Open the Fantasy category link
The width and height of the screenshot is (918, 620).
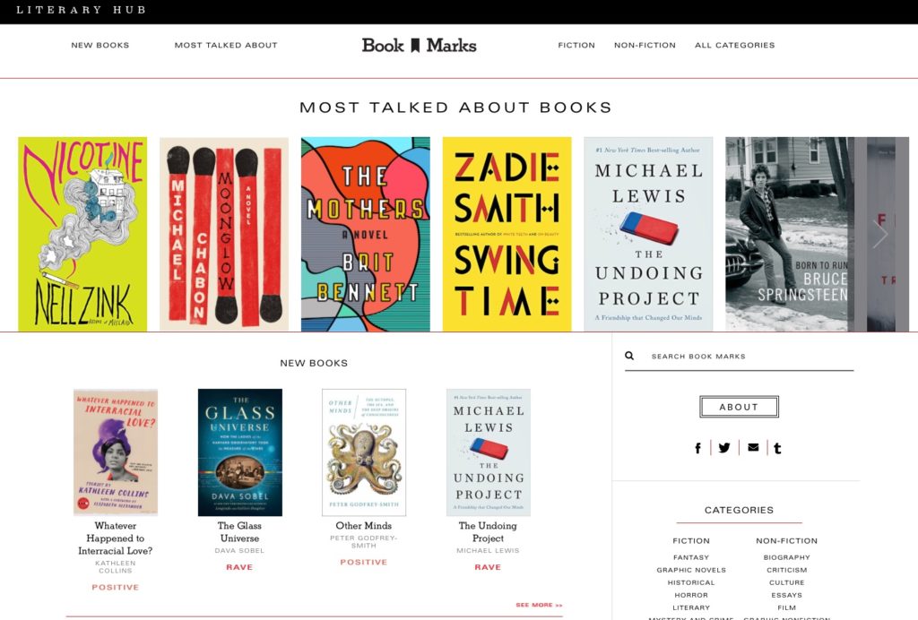tap(691, 556)
